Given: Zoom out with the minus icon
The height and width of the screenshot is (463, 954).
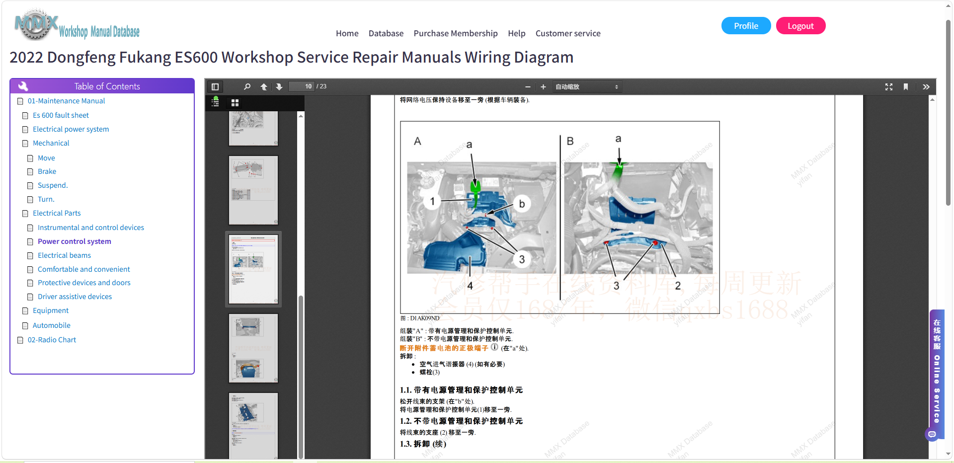Looking at the screenshot, I should pyautogui.click(x=528, y=87).
